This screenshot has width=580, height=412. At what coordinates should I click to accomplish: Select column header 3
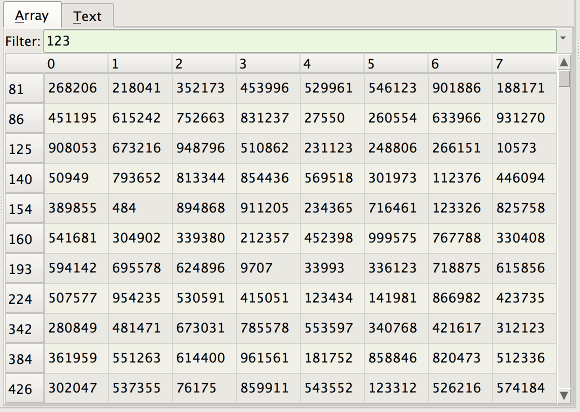pos(268,63)
